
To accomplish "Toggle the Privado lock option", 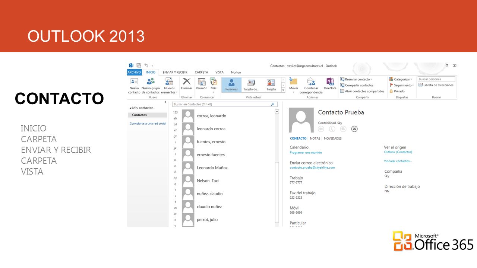I will pyautogui.click(x=397, y=91).
